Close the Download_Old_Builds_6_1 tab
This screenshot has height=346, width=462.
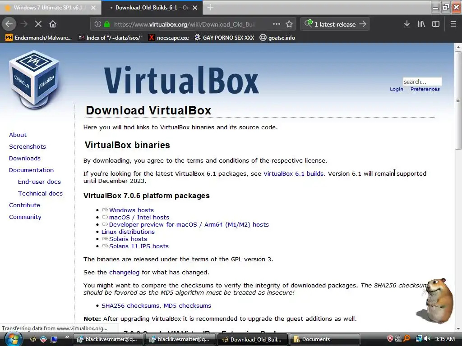pyautogui.click(x=195, y=8)
